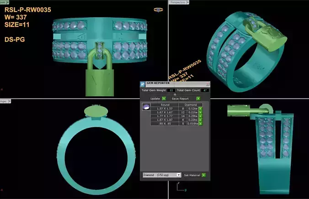
Task: Open the top-left viewport dropdown arrow
Action: point(8,2)
